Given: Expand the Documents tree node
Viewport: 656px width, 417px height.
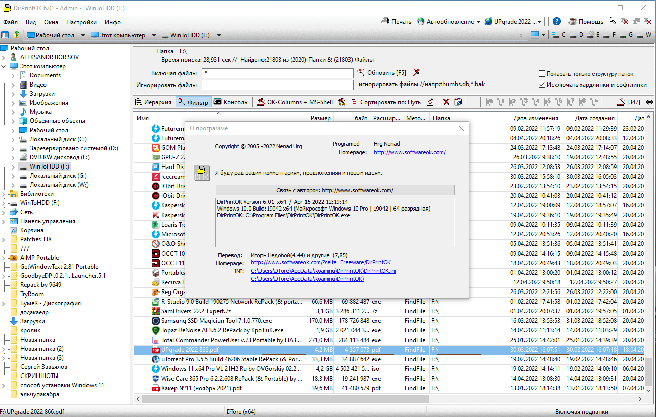Looking at the screenshot, I should coord(13,75).
